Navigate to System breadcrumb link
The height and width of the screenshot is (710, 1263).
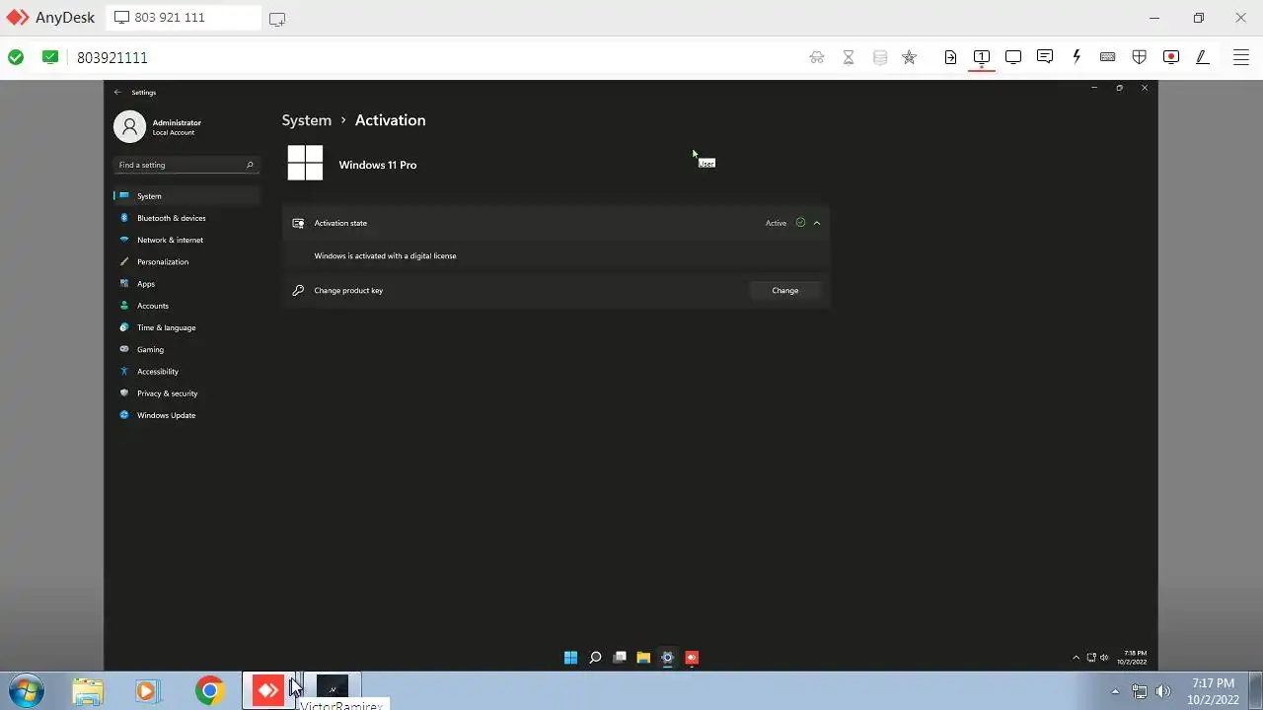point(307,120)
